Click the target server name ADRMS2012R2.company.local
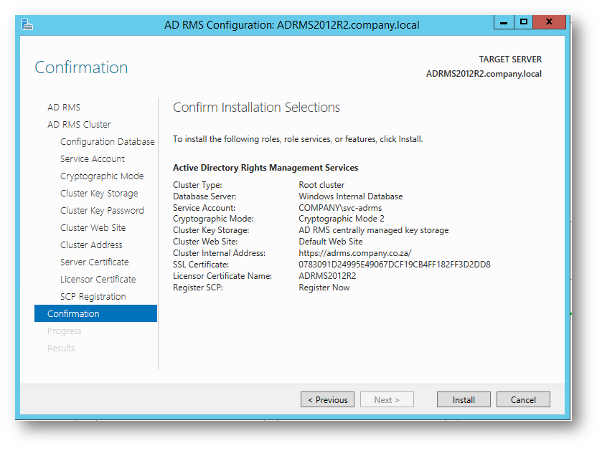 tap(484, 74)
